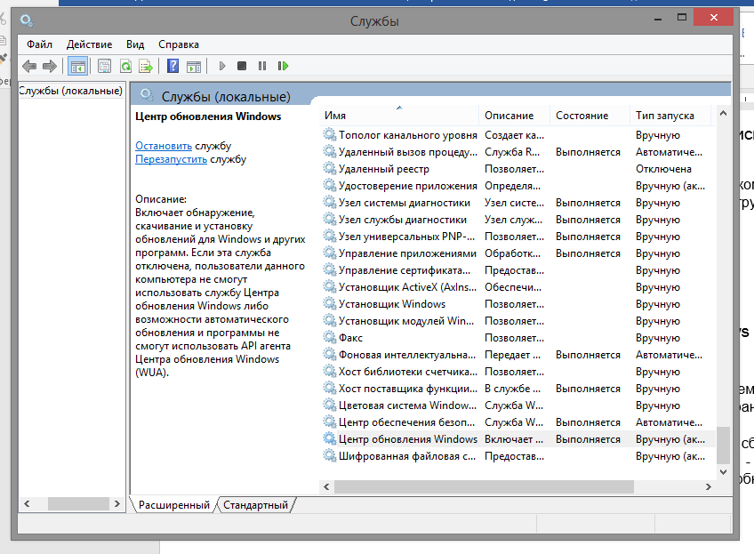This screenshot has height=554, width=754.
Task: Click the list's horizontal scroll right arrow
Action: coord(709,486)
